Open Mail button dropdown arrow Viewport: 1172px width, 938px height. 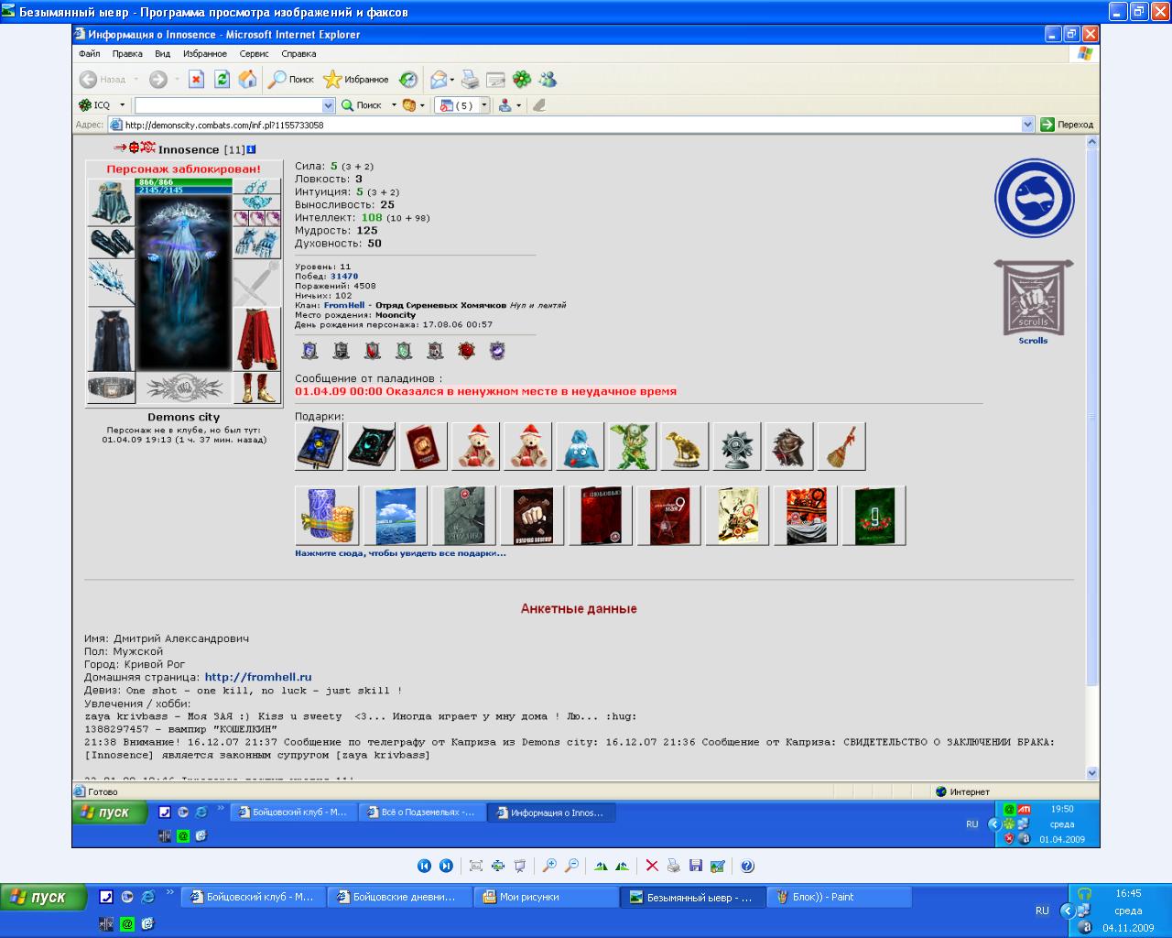point(451,80)
